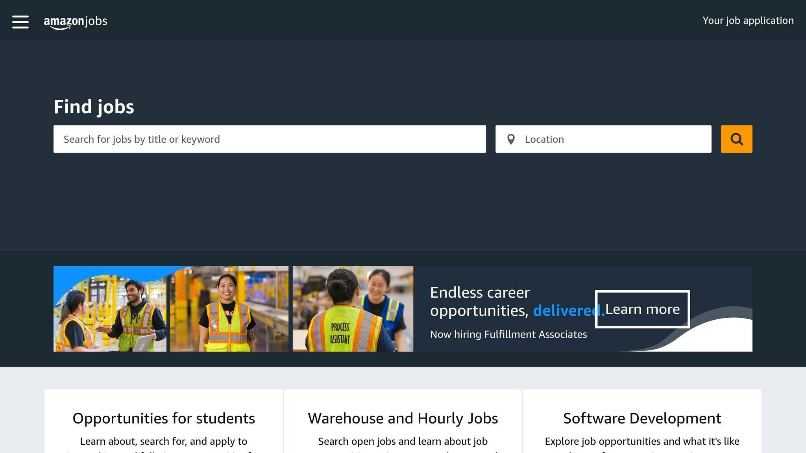Open Opportunities for students card heading
Screen dimensions: 806x453
[x=164, y=418]
